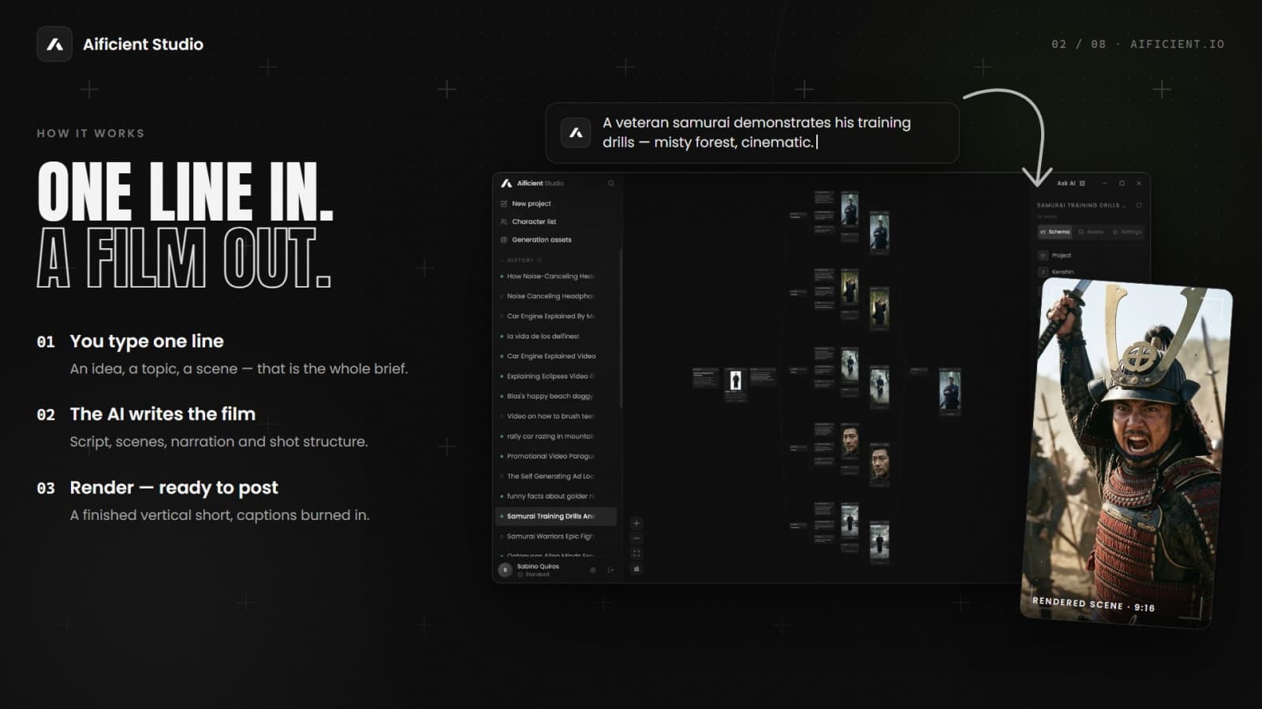Select 'Samurai Training Drills An' history item
This screenshot has width=1262, height=709.
point(555,516)
